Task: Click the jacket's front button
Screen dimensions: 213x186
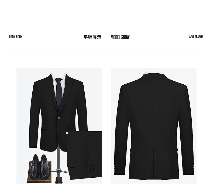Action: click(59, 118)
